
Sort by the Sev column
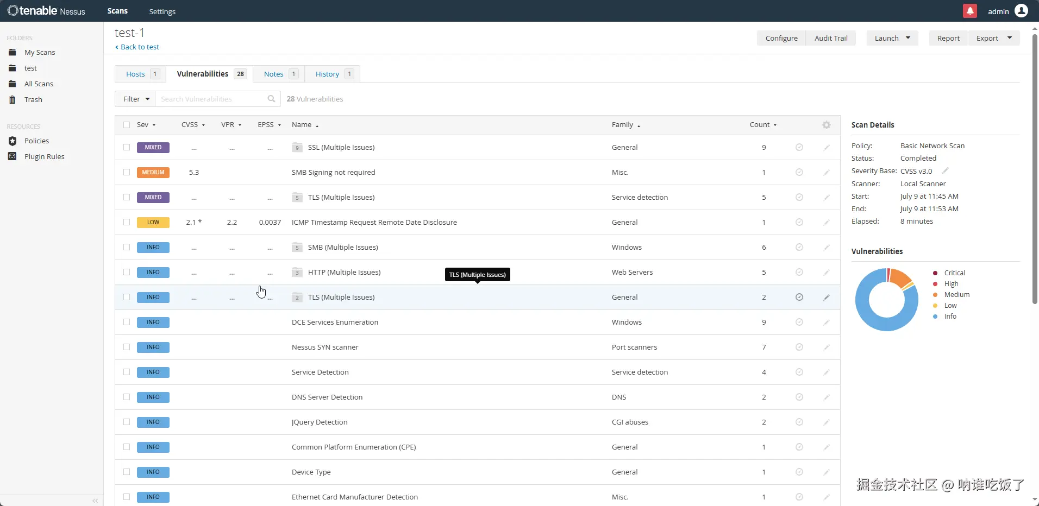146,125
